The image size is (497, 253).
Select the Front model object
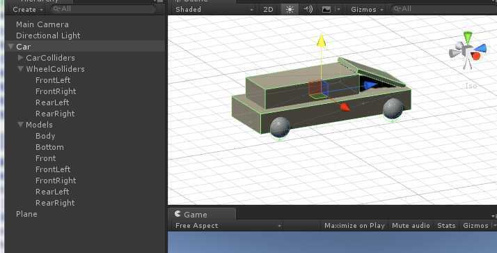[46, 158]
